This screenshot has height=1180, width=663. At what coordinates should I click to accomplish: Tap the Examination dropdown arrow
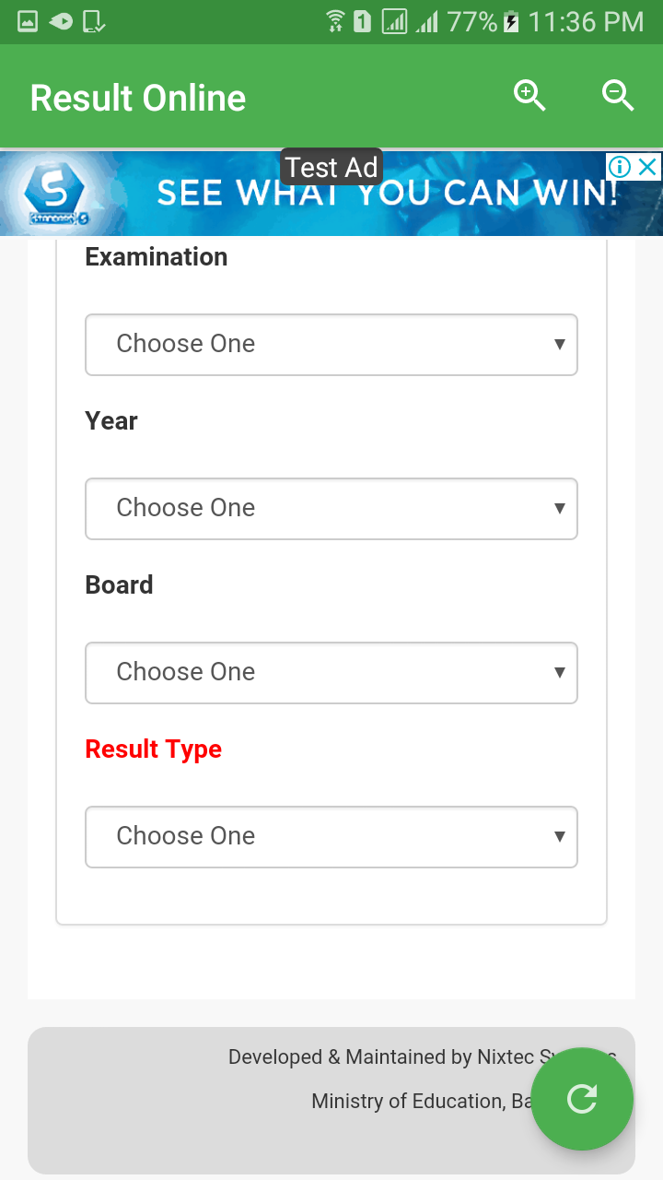click(x=559, y=345)
